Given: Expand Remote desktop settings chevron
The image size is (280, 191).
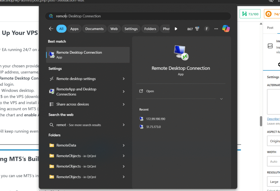Looking at the screenshot, I should 124,79.
